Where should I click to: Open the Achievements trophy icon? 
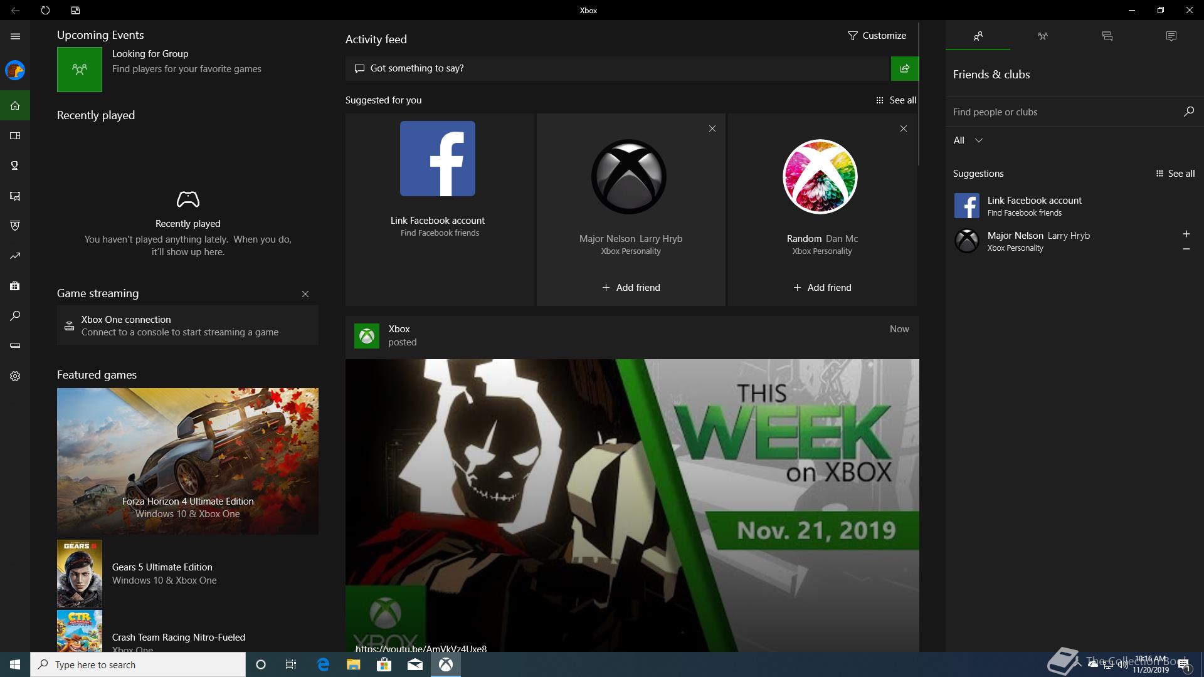pyautogui.click(x=15, y=165)
